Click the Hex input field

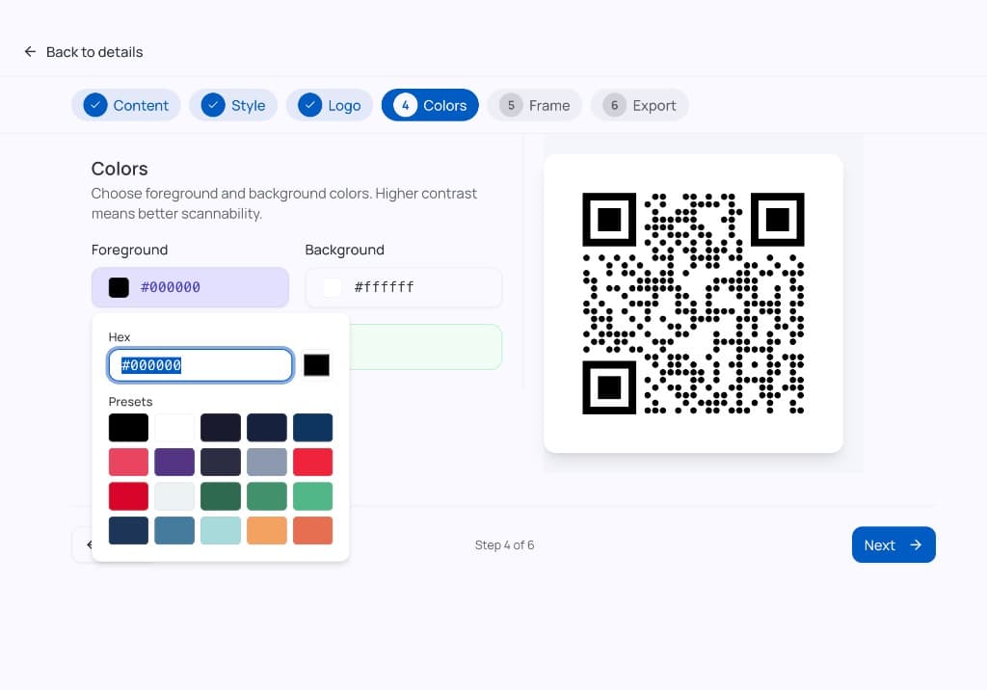click(x=200, y=364)
